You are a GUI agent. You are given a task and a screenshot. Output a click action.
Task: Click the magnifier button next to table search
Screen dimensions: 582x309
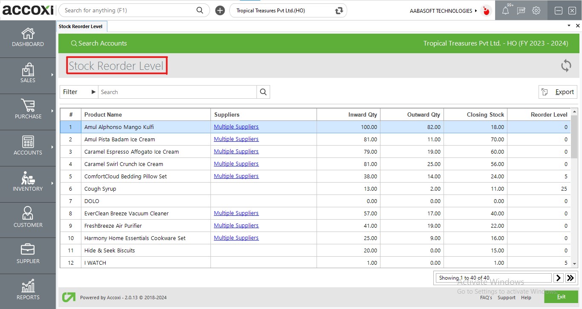(263, 92)
